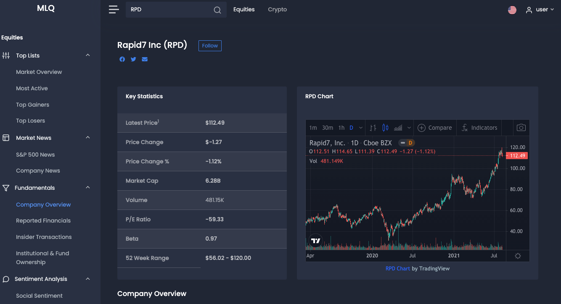Share RPD page by email icon
This screenshot has width=561, height=304.
tap(145, 59)
